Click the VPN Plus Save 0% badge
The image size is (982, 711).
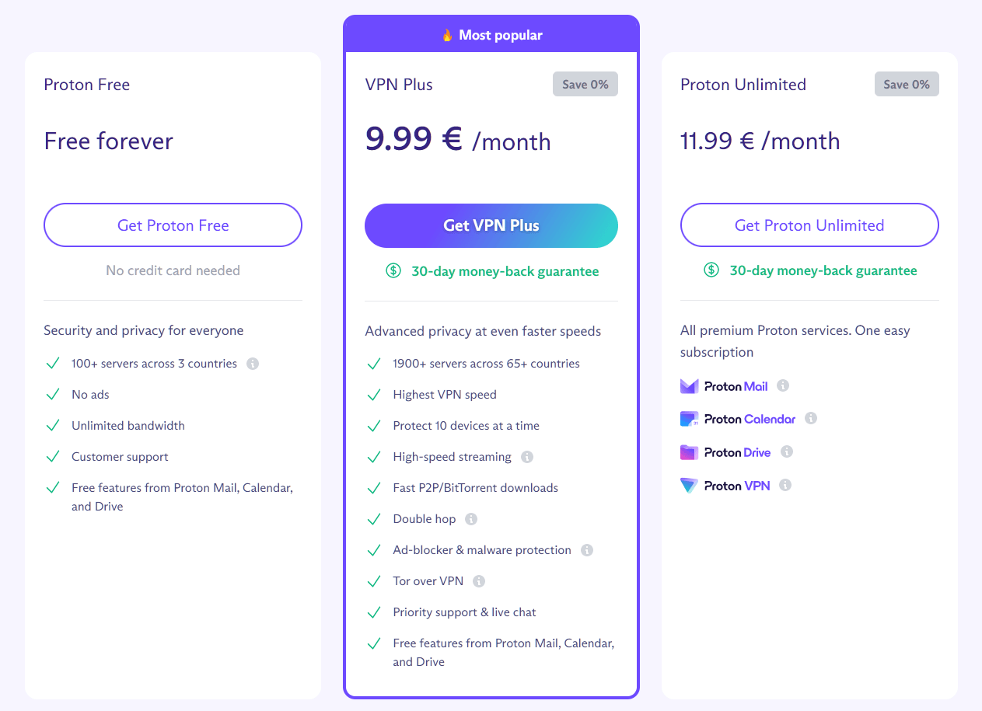coord(585,84)
